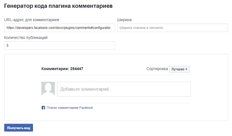Click the Добавьте комментарий text box

tap(124, 89)
